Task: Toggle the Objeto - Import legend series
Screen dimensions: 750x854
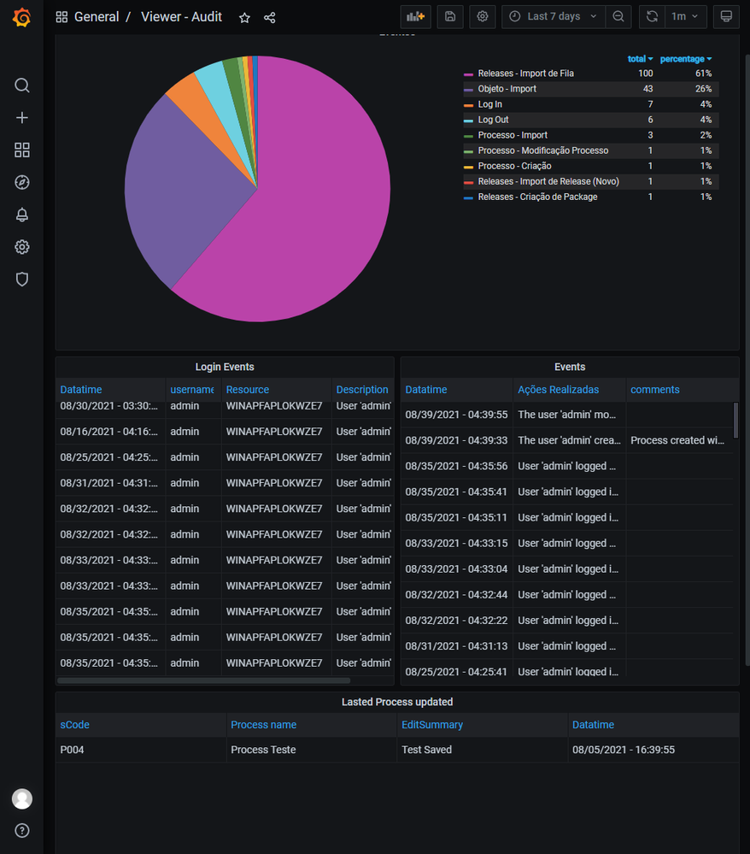Action: coord(507,89)
